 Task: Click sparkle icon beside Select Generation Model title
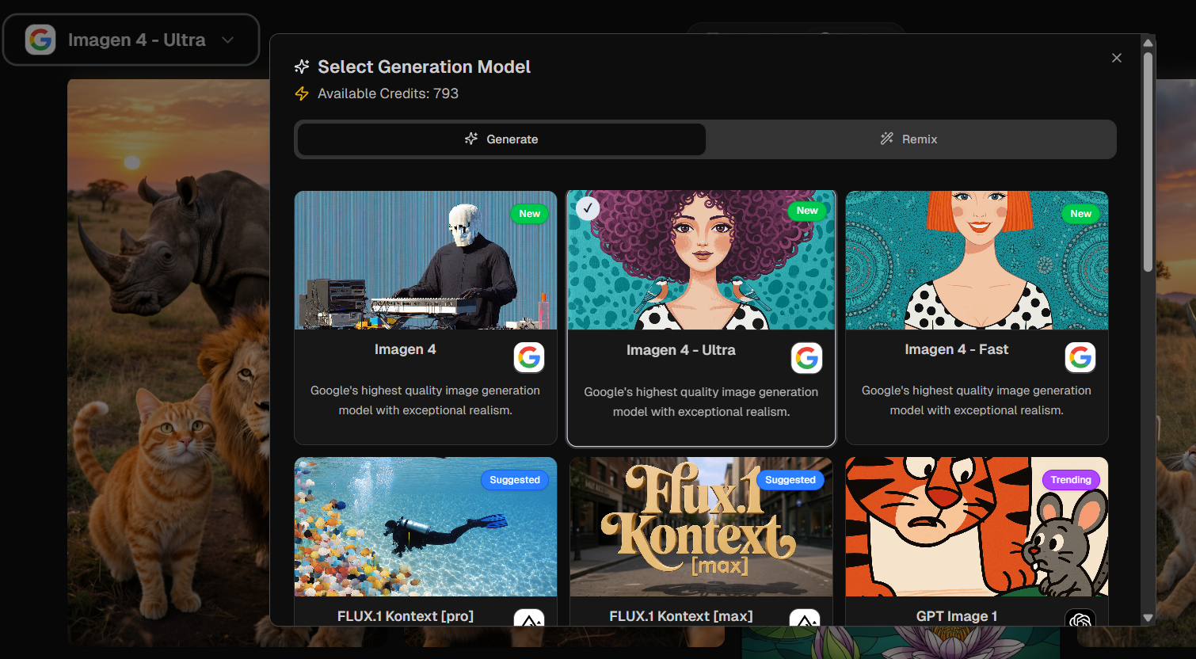coord(302,67)
